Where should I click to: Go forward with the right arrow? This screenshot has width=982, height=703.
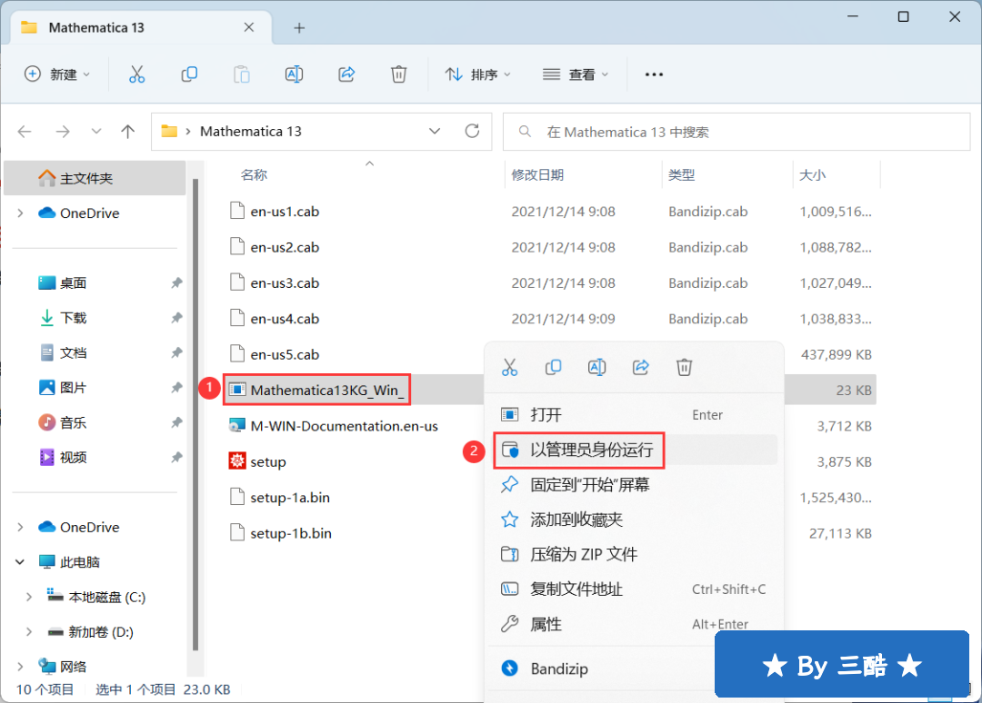[63, 132]
